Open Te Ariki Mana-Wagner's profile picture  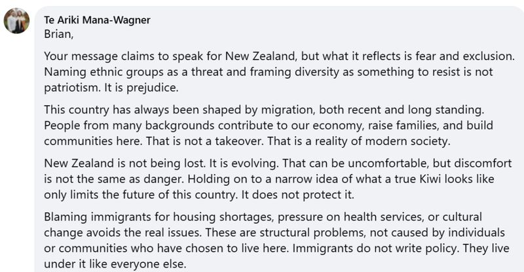pos(16,21)
